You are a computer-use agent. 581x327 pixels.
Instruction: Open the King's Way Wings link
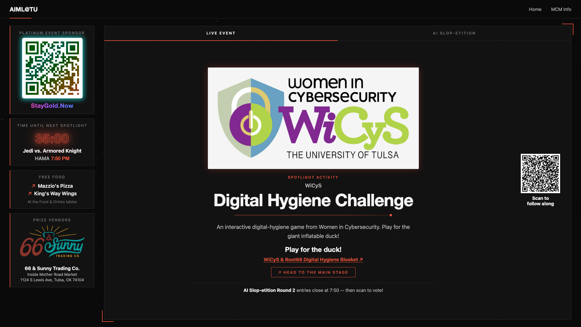click(x=55, y=193)
